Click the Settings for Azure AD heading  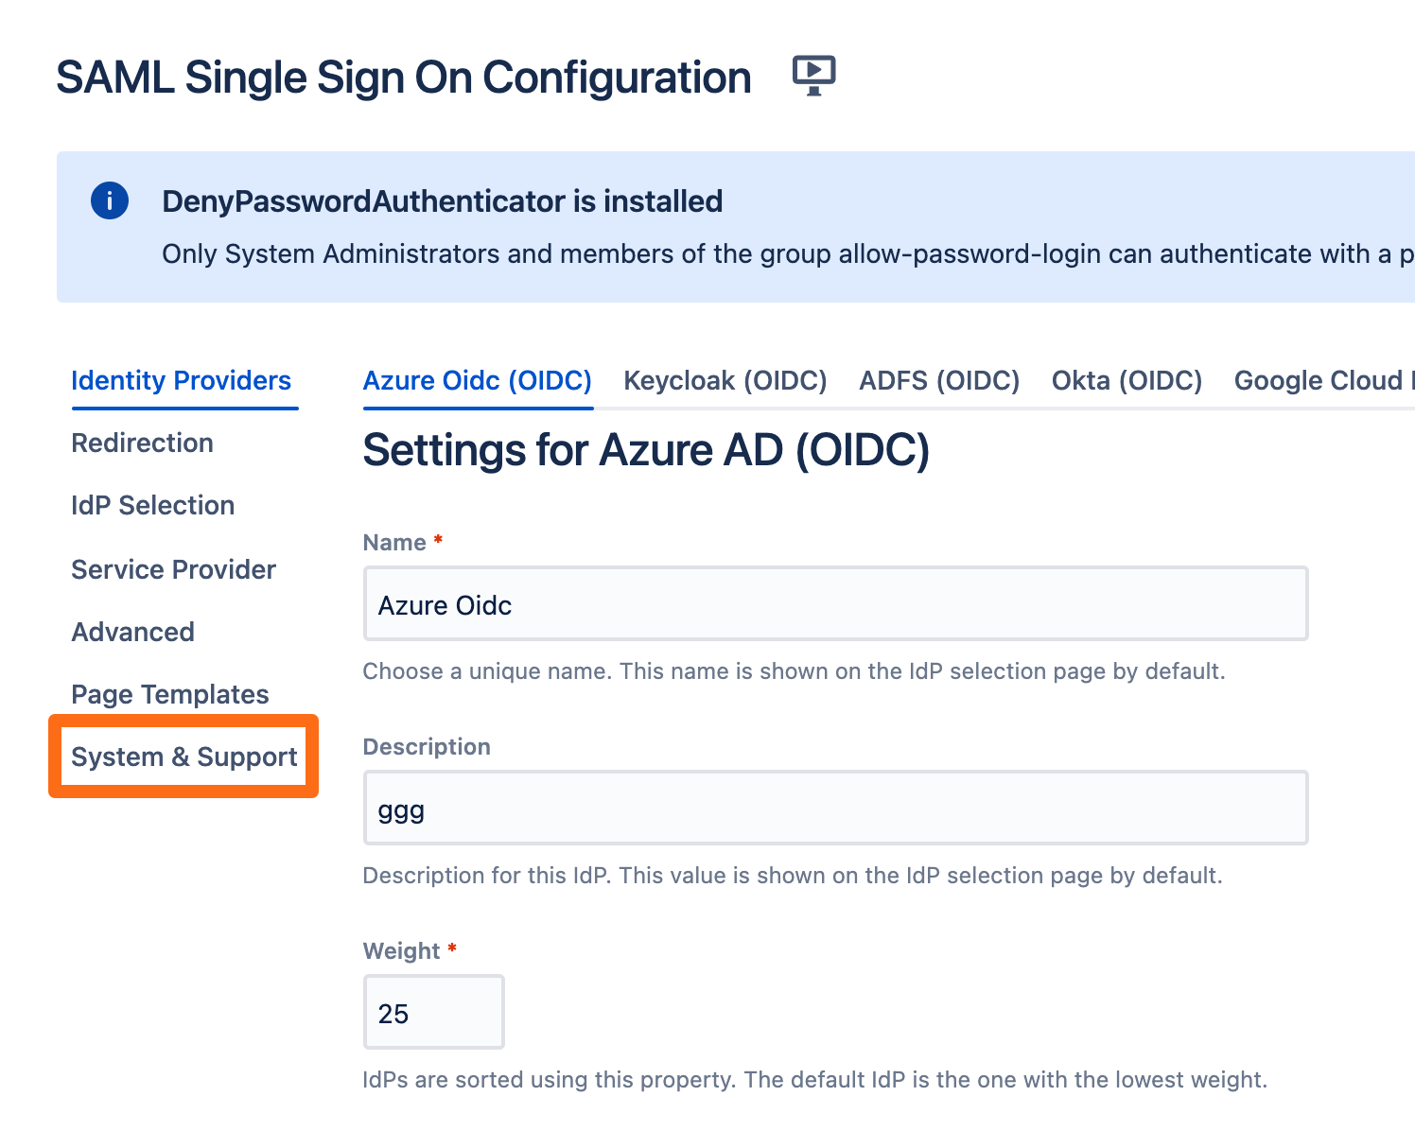point(646,450)
